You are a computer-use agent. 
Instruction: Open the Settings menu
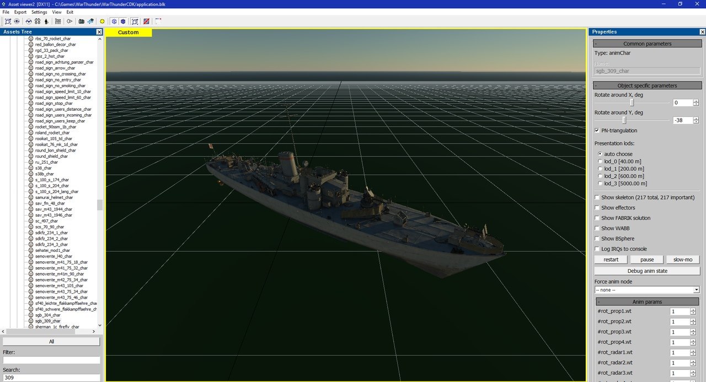point(39,12)
